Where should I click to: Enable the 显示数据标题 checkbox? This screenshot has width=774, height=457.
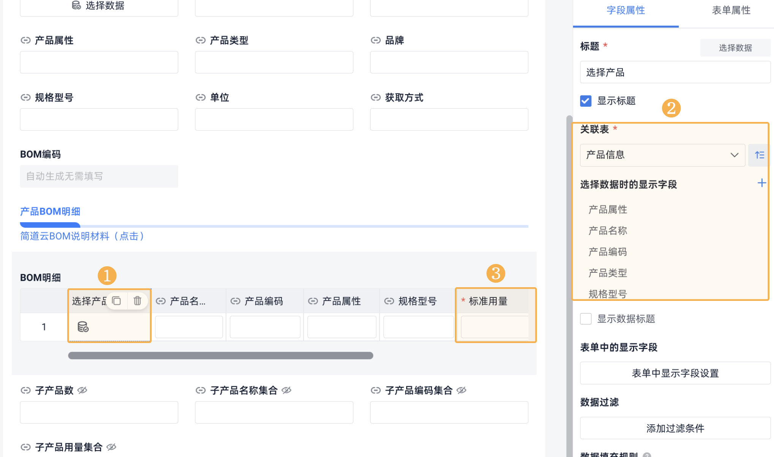click(586, 319)
